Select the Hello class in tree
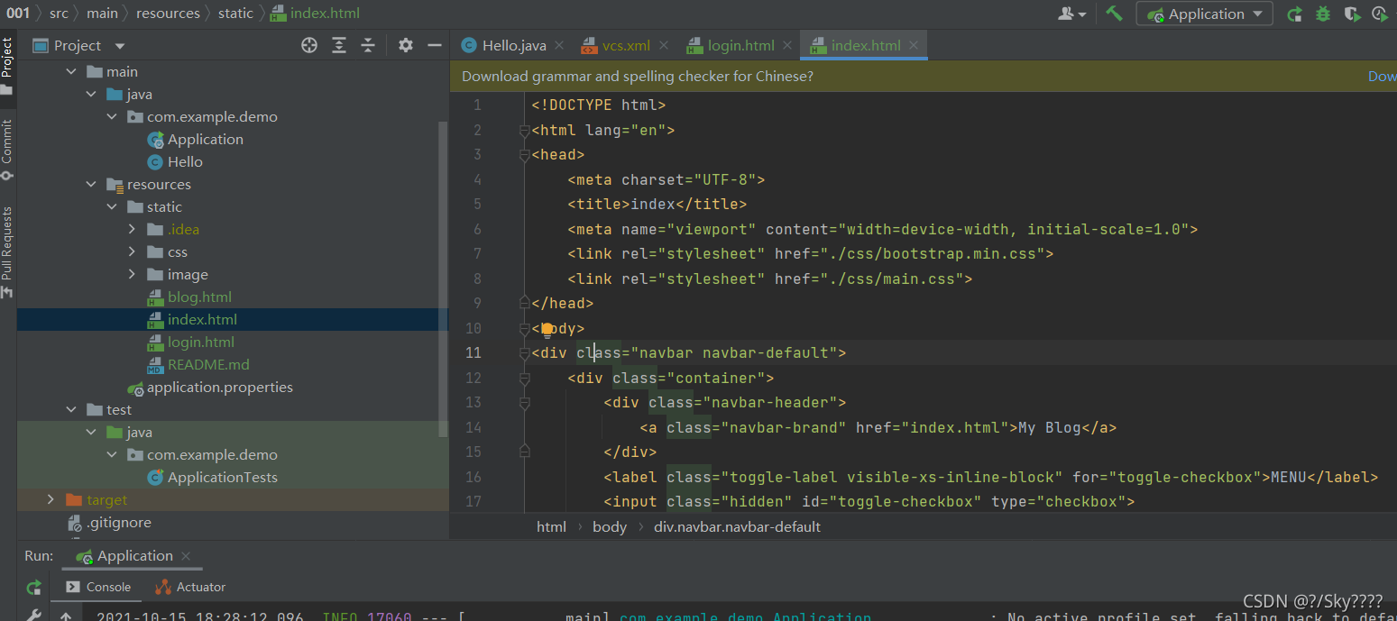The width and height of the screenshot is (1397, 621). click(185, 162)
